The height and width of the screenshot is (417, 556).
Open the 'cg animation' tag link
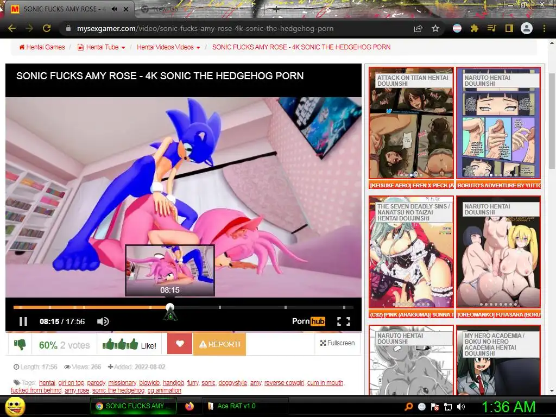164,390
